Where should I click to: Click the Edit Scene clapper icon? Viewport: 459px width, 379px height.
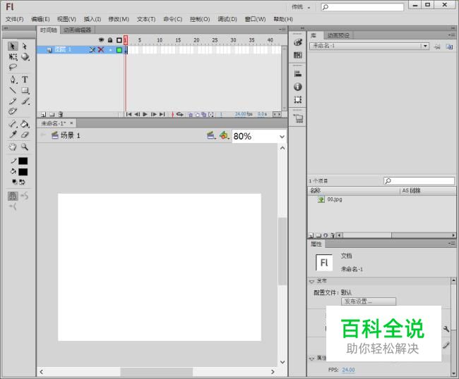pos(211,135)
